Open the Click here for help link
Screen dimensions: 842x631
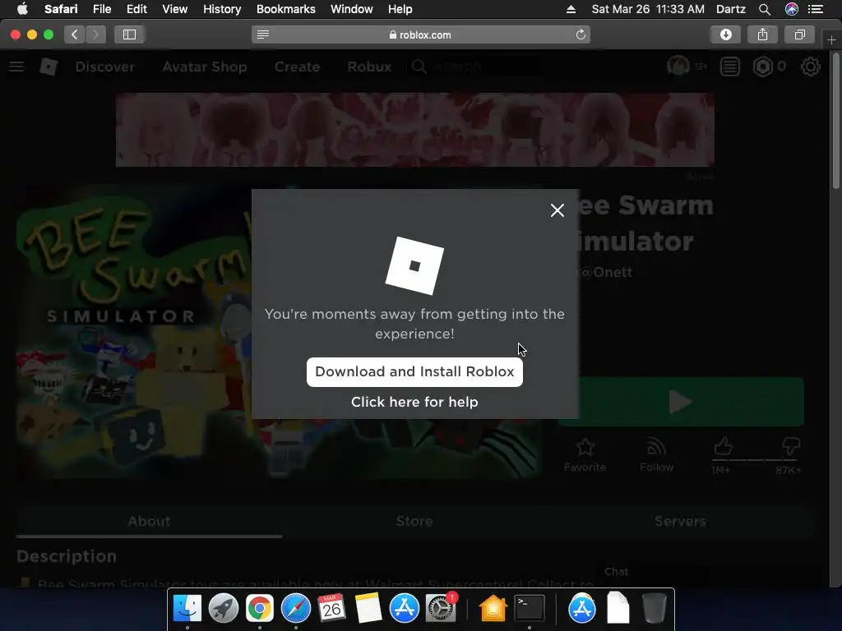[x=414, y=402]
